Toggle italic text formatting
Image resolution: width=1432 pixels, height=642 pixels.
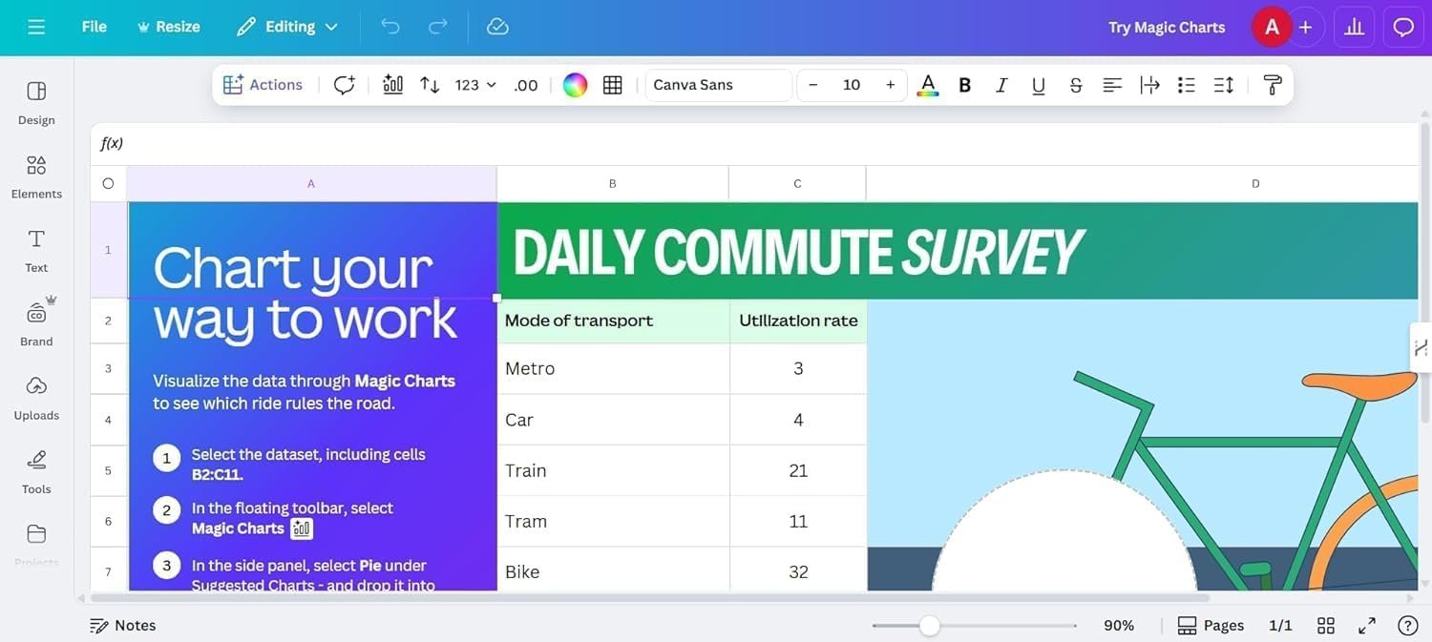[1001, 85]
